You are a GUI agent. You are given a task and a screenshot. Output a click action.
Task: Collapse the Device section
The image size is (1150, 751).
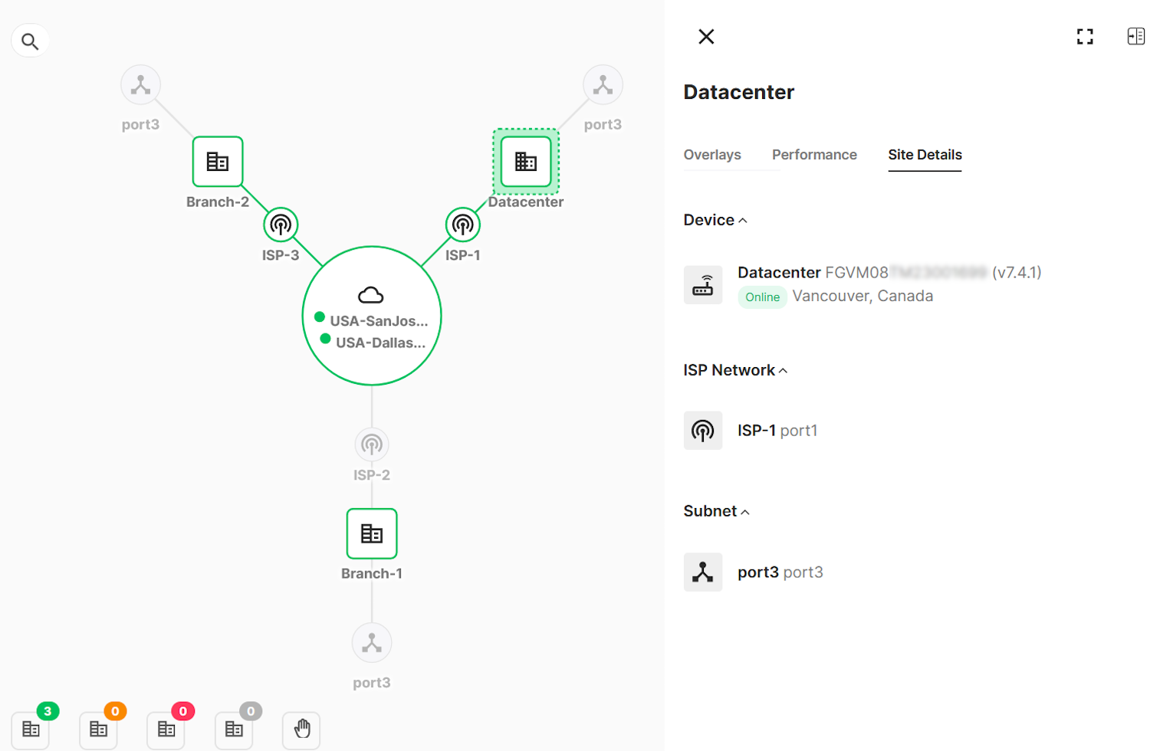pyautogui.click(x=743, y=219)
